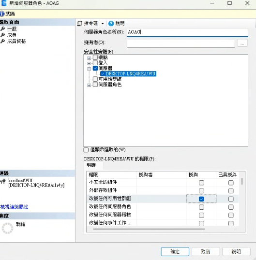The image size is (256, 260).
Task: Click the 伺服器角色名稱 input field
Action: tap(187, 32)
